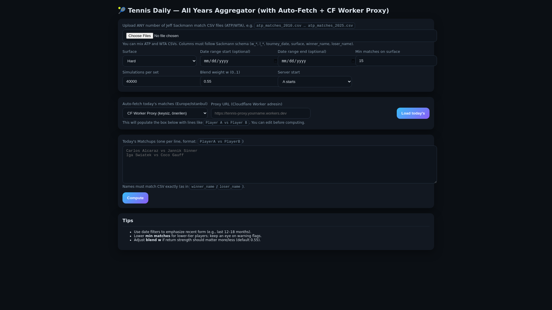The height and width of the screenshot is (310, 552).
Task: Grab the textarea resize handle corner
Action: (435, 181)
